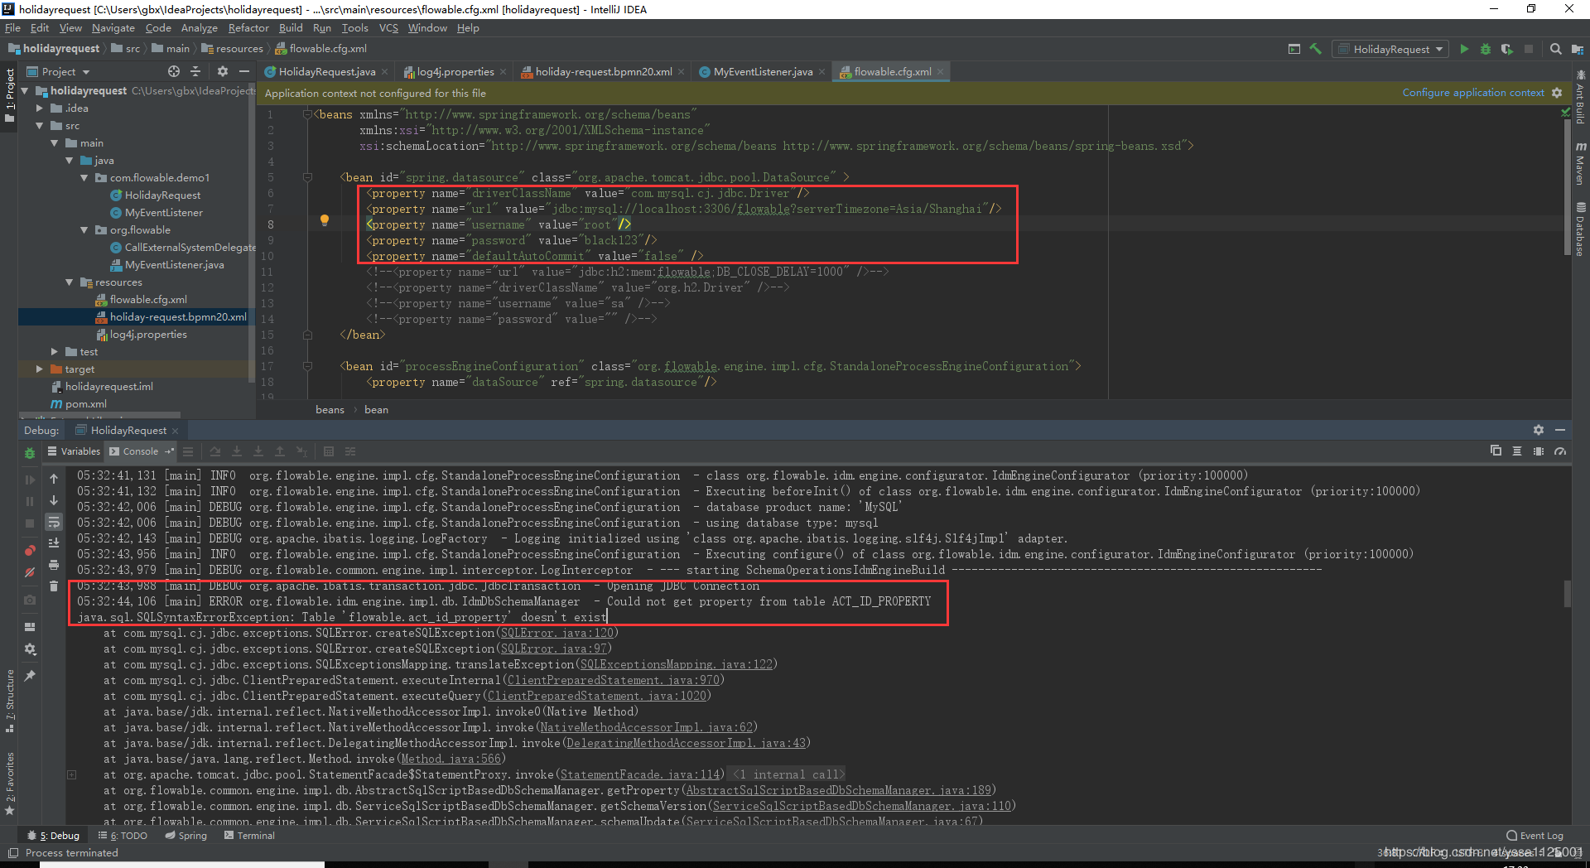The height and width of the screenshot is (868, 1590).
Task: Resume program in the debugger
Action: (30, 480)
